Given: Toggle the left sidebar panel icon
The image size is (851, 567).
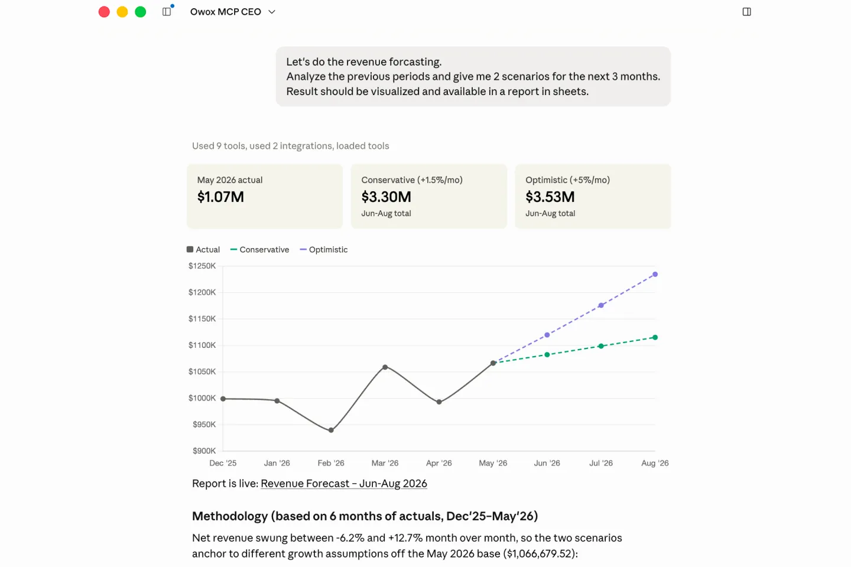Looking at the screenshot, I should click(x=167, y=12).
